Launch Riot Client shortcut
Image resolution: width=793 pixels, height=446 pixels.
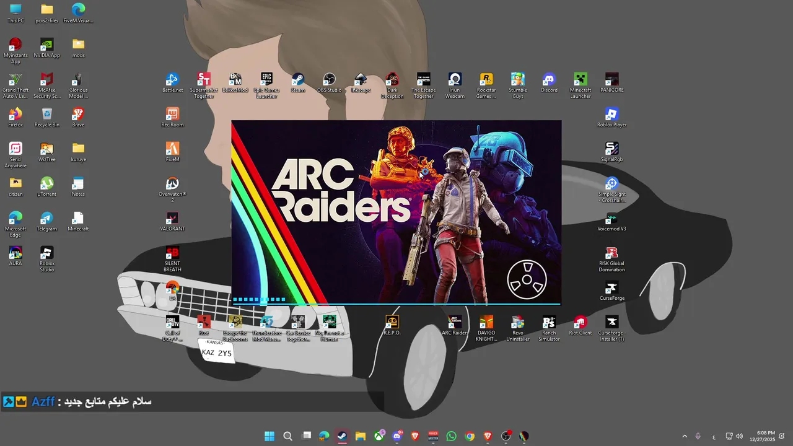click(x=581, y=326)
